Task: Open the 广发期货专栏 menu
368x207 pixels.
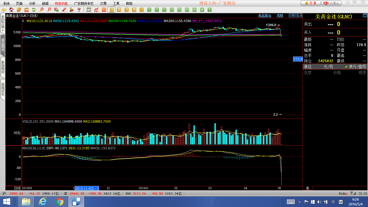Action: point(84,4)
